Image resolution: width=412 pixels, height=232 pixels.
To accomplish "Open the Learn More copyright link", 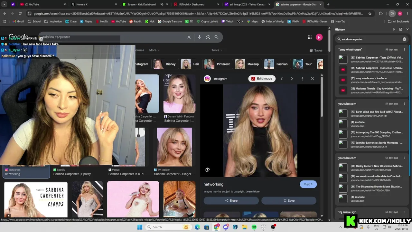I will tap(252, 191).
